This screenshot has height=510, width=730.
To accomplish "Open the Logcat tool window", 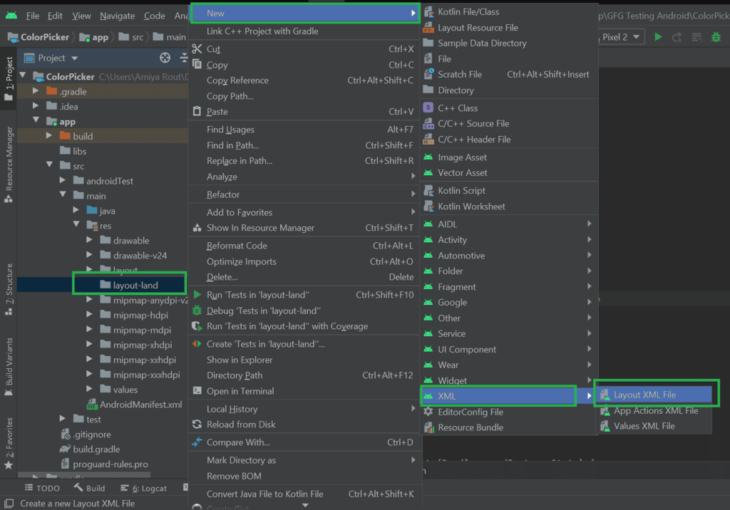I will 143,488.
